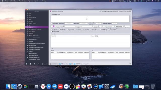Open the HEX конвертор tool
This screenshot has width=161, height=90.
coord(32,53)
